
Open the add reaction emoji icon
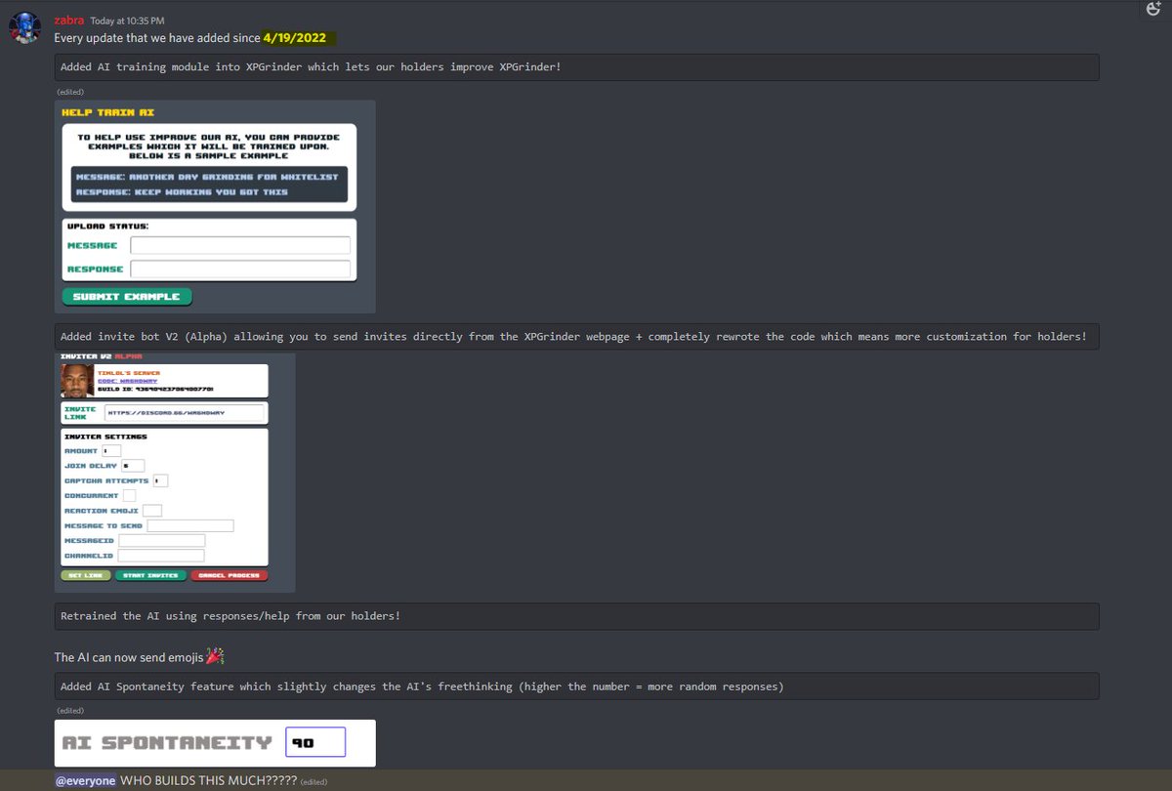tap(1151, 8)
